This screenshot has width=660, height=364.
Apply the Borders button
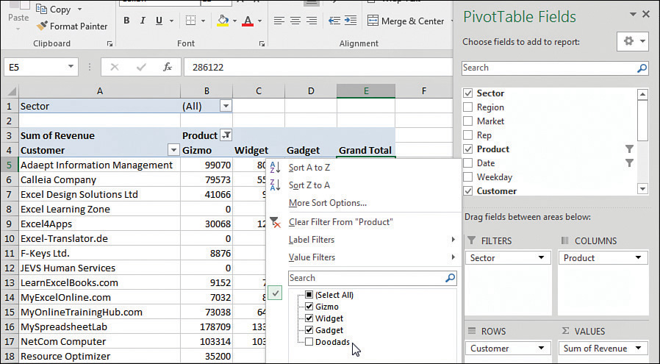coord(190,21)
